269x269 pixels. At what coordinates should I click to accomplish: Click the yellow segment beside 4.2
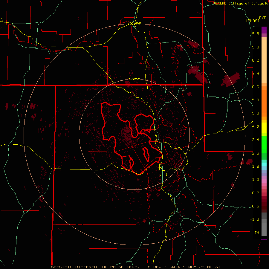[264, 128]
